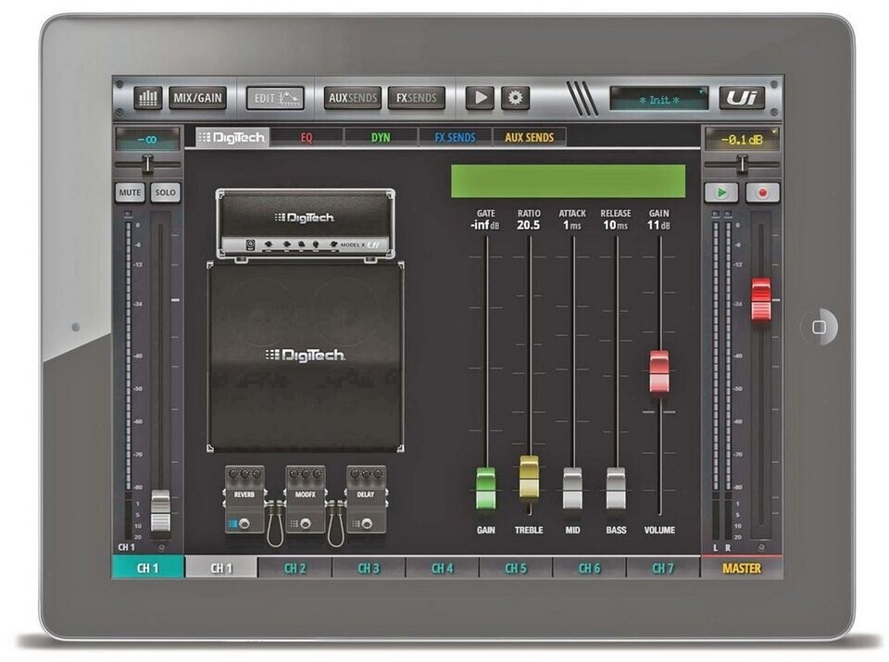Select the REVERB pedal
889x662 pixels.
[x=244, y=499]
